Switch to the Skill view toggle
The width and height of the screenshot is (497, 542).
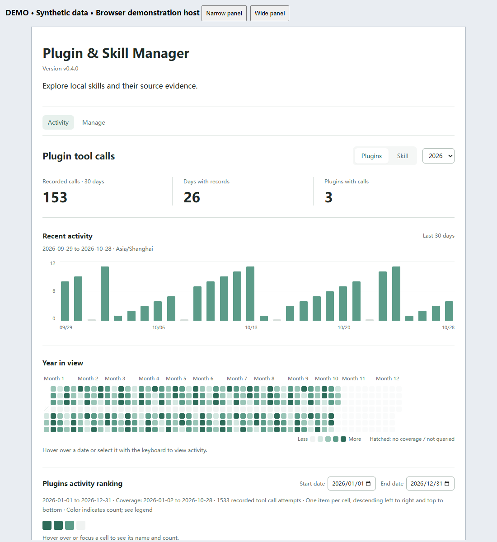[x=403, y=156]
